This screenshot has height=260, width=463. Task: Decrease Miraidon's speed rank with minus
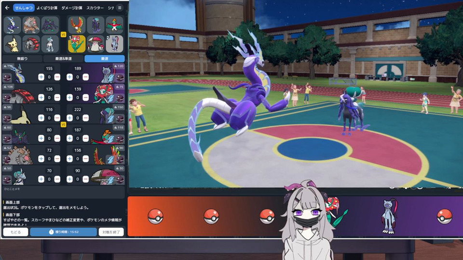tap(57, 77)
